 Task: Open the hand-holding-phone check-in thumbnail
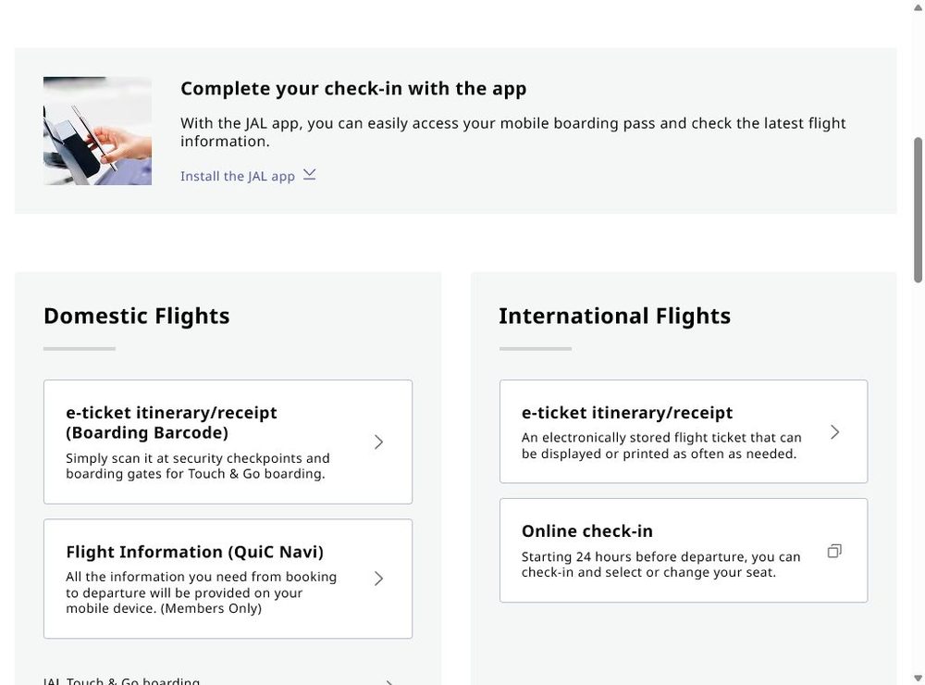pyautogui.click(x=97, y=131)
